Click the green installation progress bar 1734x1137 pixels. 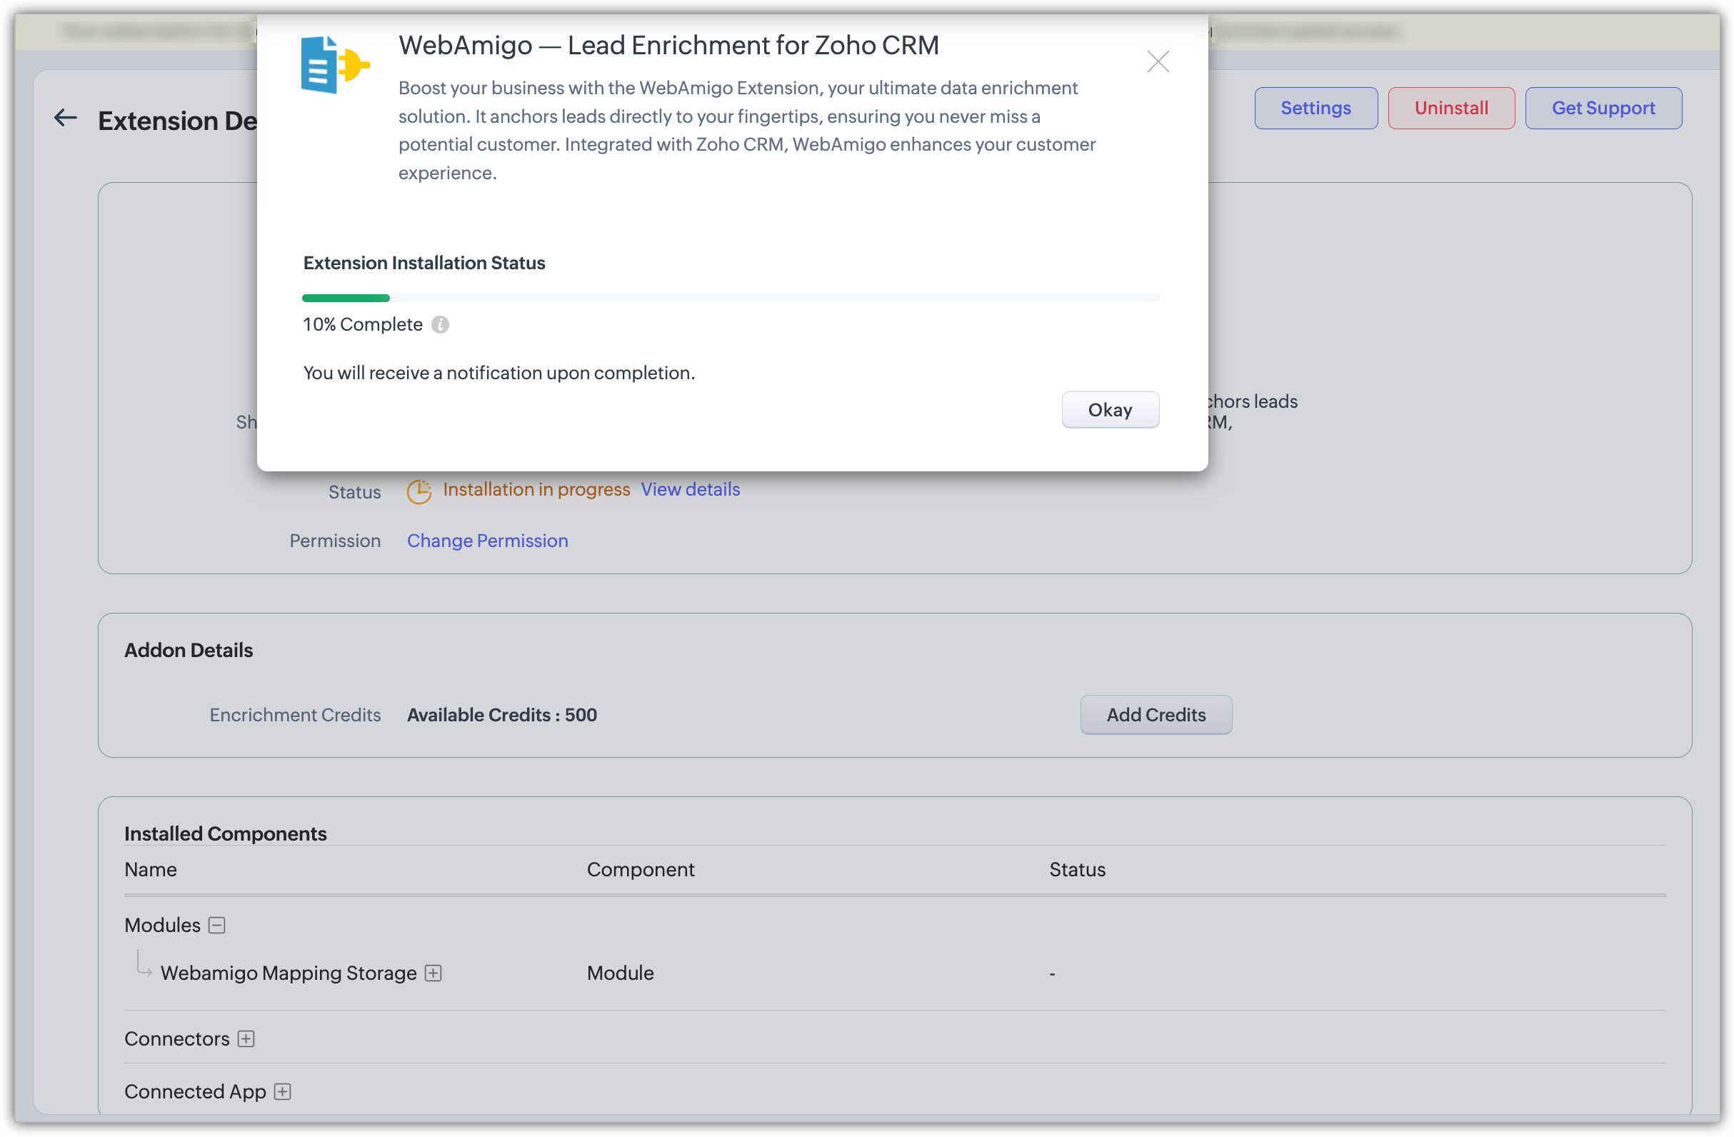pos(346,298)
